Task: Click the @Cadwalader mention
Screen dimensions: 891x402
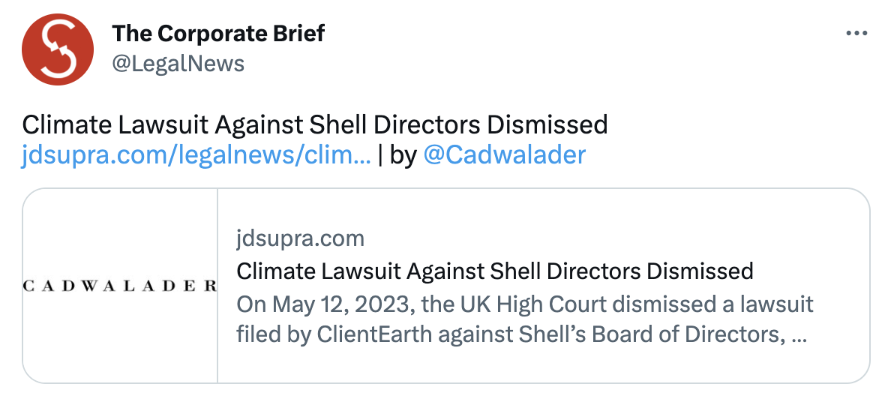Action: click(x=505, y=155)
